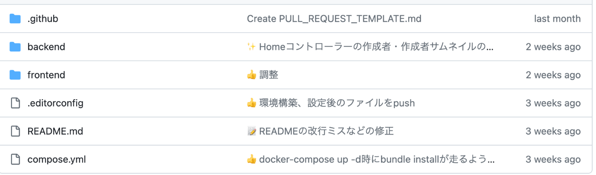Image resolution: width=596 pixels, height=175 pixels.
Task: Open the 環境構築 commit message link
Action: [331, 103]
